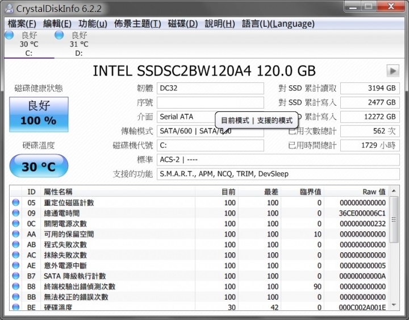Click raw value 00000000000A
This screenshot has width=409, height=320.
[x=362, y=276]
